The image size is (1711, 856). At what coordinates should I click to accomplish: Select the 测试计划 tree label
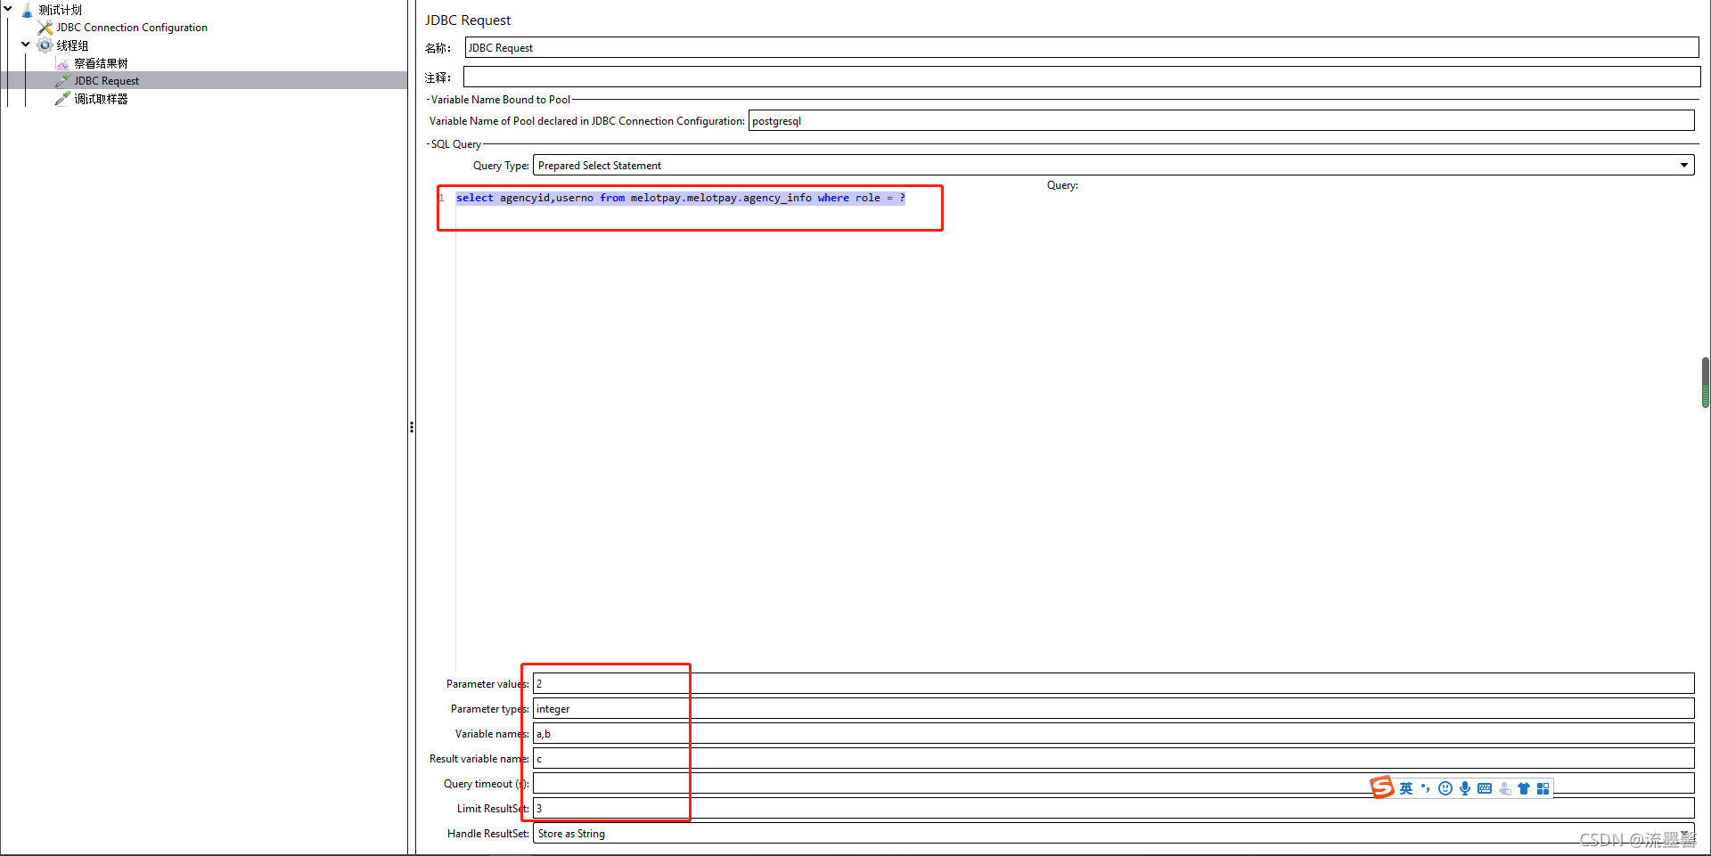click(x=61, y=10)
